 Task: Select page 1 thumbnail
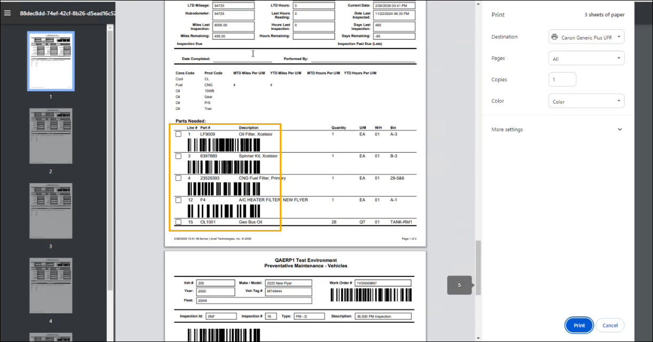click(51, 61)
